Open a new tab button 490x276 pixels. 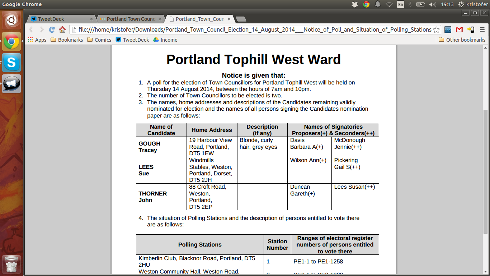241,19
